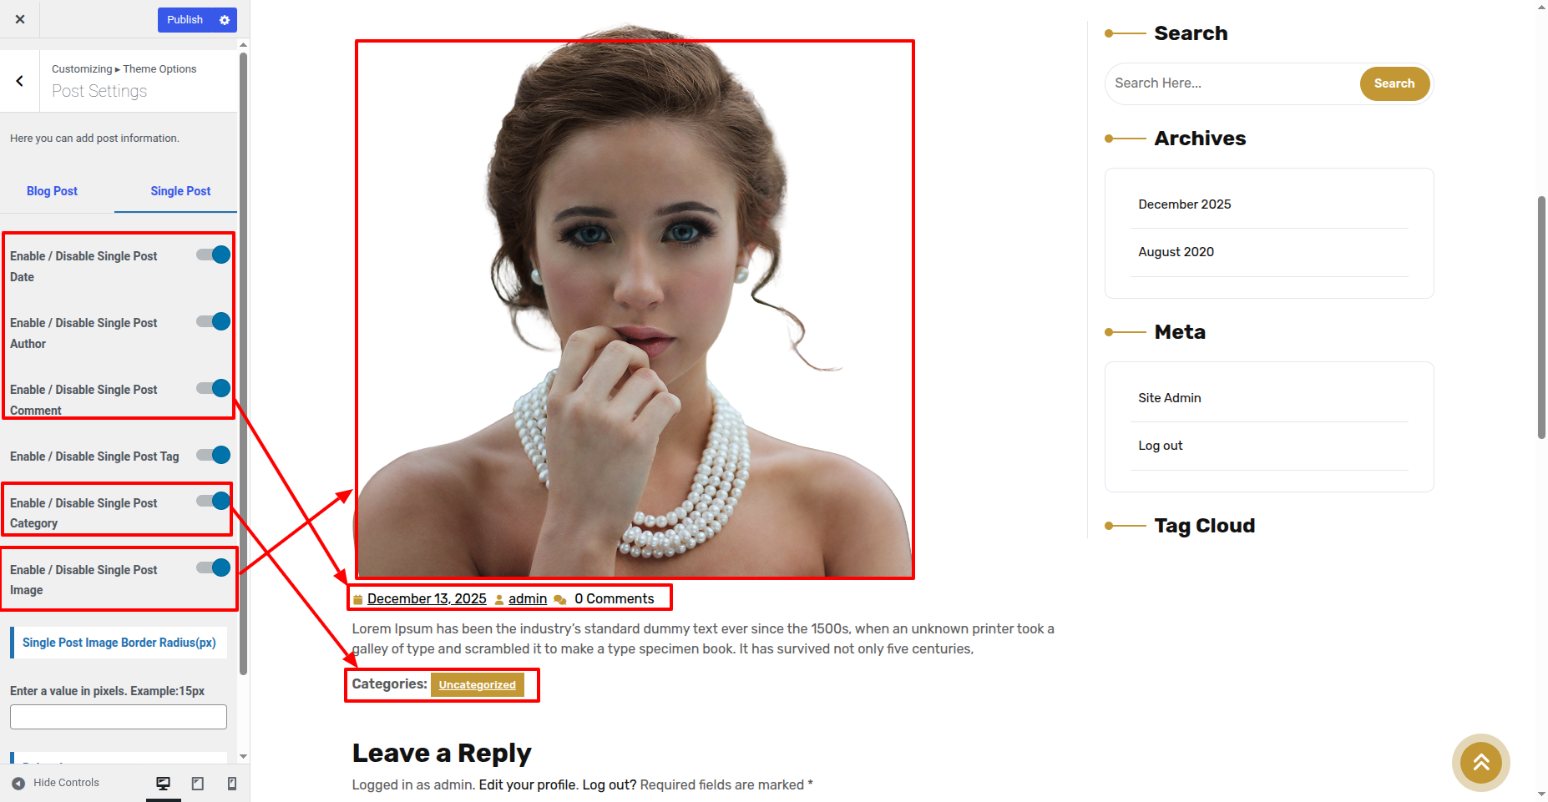This screenshot has height=802, width=1548.
Task: Click the gold Search button
Action: [1394, 83]
